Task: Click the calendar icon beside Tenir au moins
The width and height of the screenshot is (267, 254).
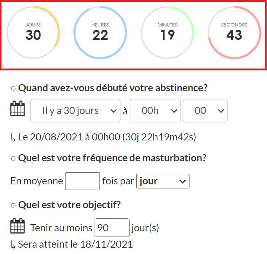Action: [18, 226]
